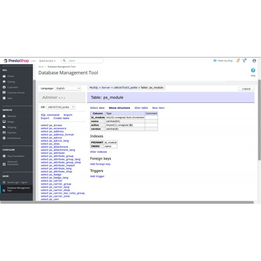Click the search input field
Image resolution: width=261 pixels, height=261 pixels.
pyautogui.click(x=82, y=61)
